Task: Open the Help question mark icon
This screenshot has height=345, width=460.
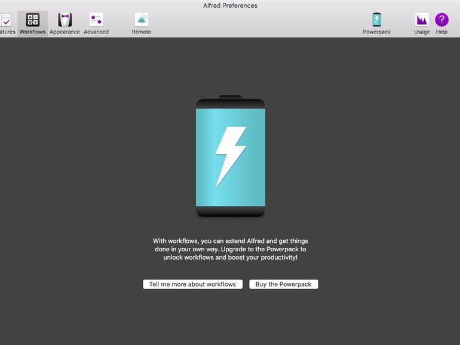Action: point(441,20)
